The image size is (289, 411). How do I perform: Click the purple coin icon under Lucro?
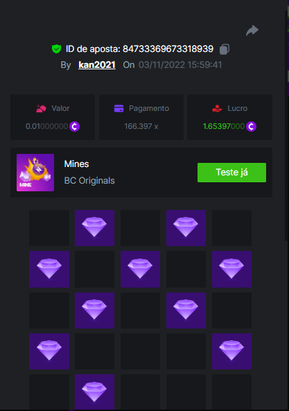[x=251, y=126]
